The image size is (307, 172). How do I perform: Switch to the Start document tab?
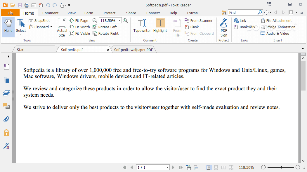(34, 50)
